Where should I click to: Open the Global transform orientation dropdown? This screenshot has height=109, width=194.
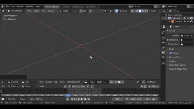[x=66, y=11]
